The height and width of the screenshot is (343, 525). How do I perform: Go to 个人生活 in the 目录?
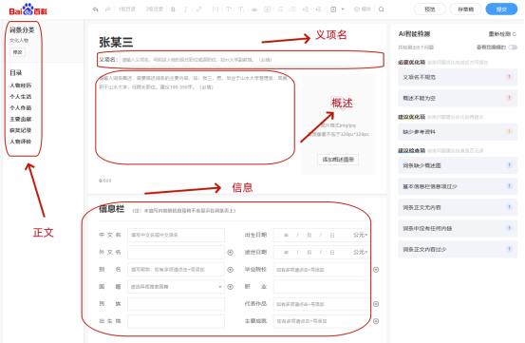(x=21, y=97)
